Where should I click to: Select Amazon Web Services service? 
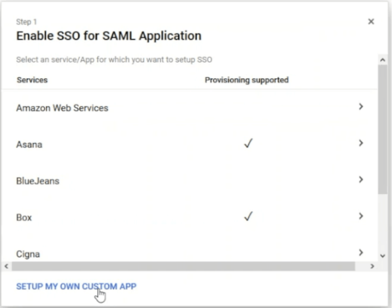62,108
